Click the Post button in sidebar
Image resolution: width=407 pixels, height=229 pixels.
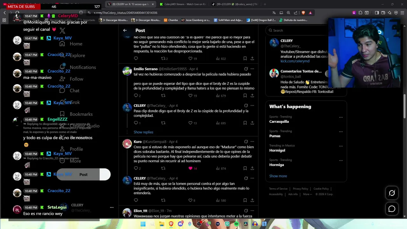tap(83, 174)
